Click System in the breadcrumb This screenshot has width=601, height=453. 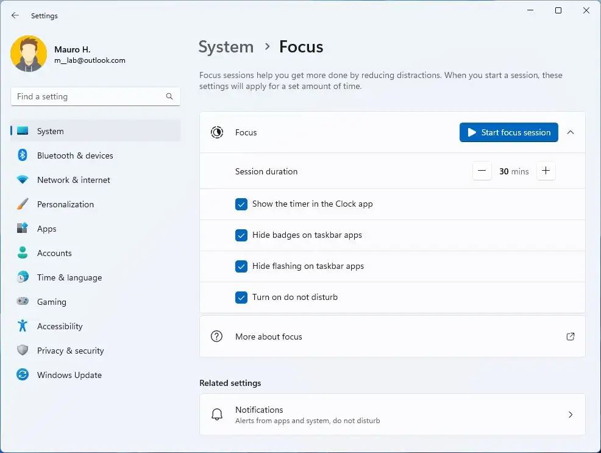(x=226, y=47)
